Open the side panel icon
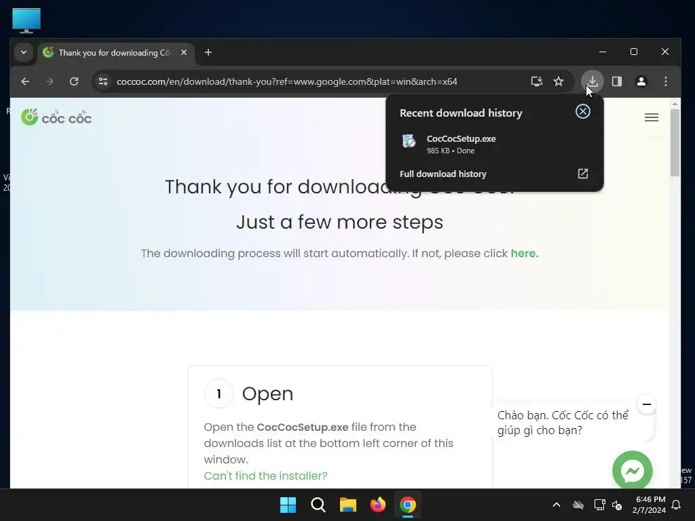 point(616,81)
